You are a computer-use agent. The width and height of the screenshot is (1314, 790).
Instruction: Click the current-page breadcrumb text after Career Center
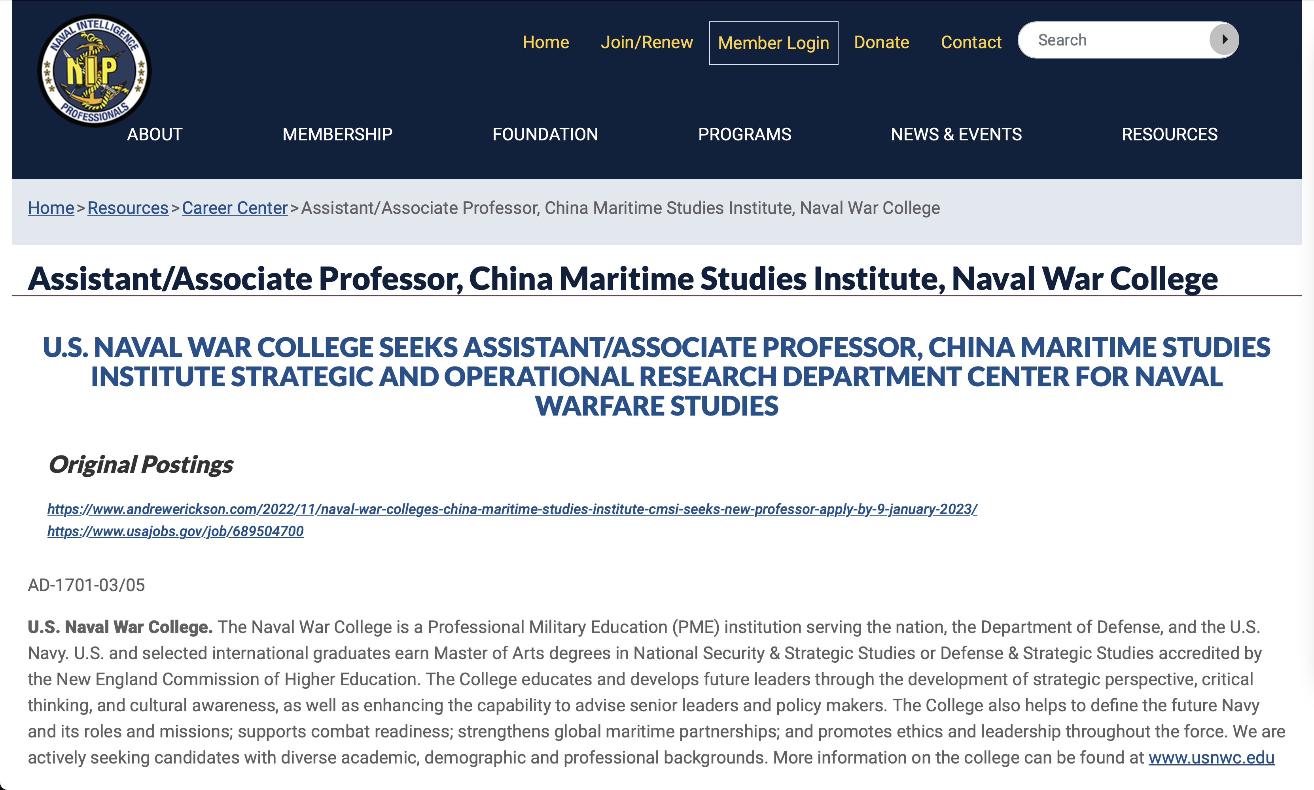[x=620, y=208]
